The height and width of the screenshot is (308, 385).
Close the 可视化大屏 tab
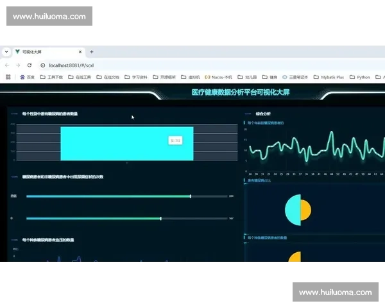click(x=80, y=52)
